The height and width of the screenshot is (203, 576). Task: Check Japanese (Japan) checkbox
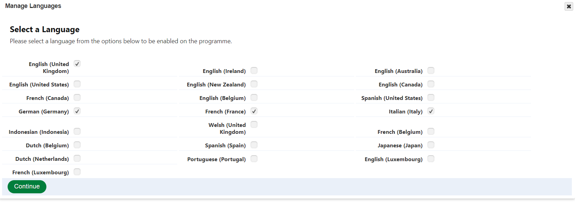point(431,145)
